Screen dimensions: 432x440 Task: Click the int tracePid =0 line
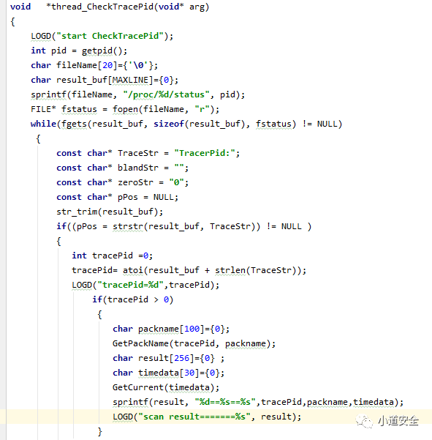pyautogui.click(x=113, y=256)
